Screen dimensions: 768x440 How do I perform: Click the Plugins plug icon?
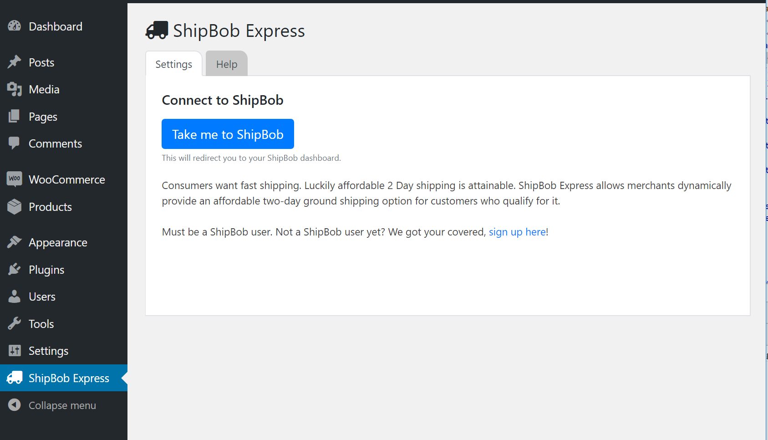[x=15, y=269]
